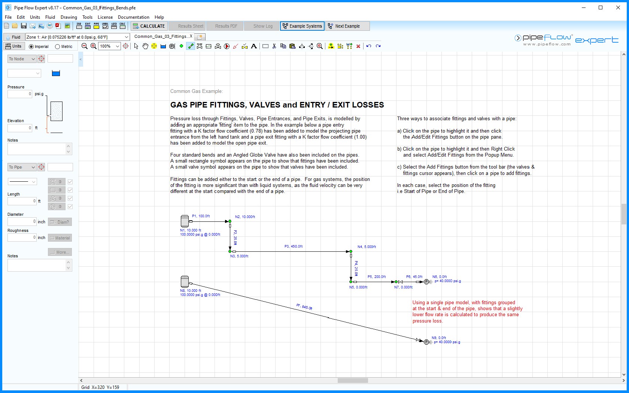Open the CALC settings icon
The height and width of the screenshot is (393, 629).
pyautogui.click(x=122, y=26)
